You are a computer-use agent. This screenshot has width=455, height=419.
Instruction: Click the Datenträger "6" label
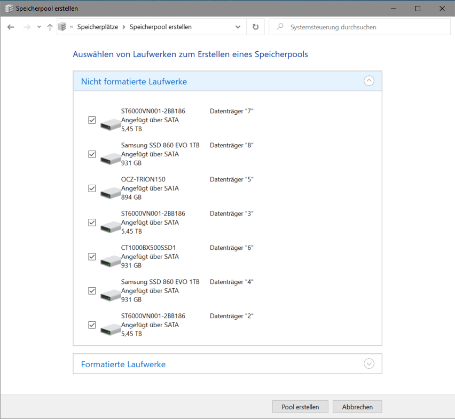232,248
